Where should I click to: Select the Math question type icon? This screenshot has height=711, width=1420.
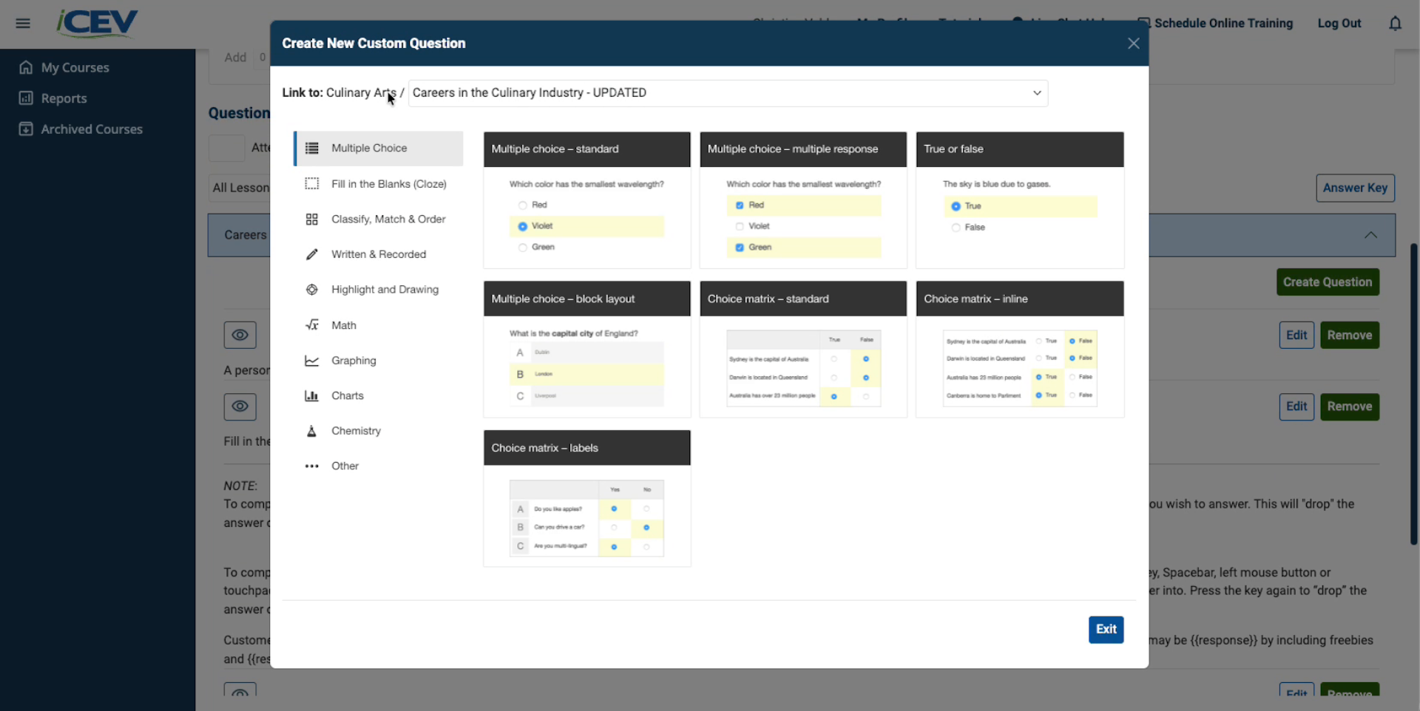coord(312,325)
